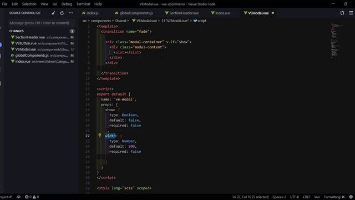Click the text 'Boolean' on line 18

pos(129,115)
